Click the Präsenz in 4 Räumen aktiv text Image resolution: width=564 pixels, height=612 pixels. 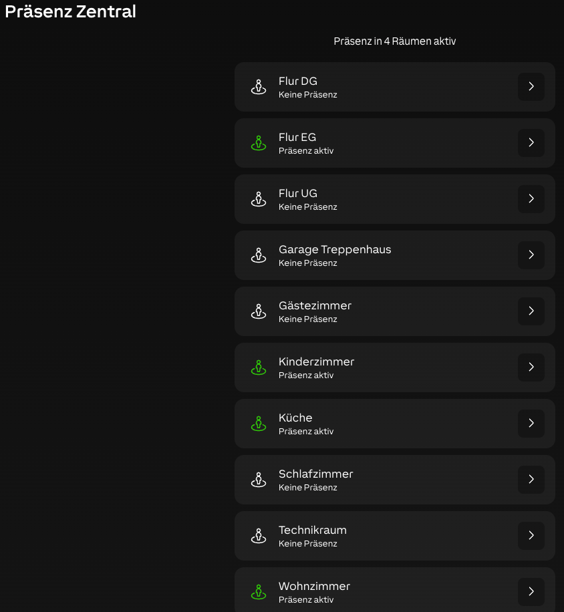coord(395,41)
